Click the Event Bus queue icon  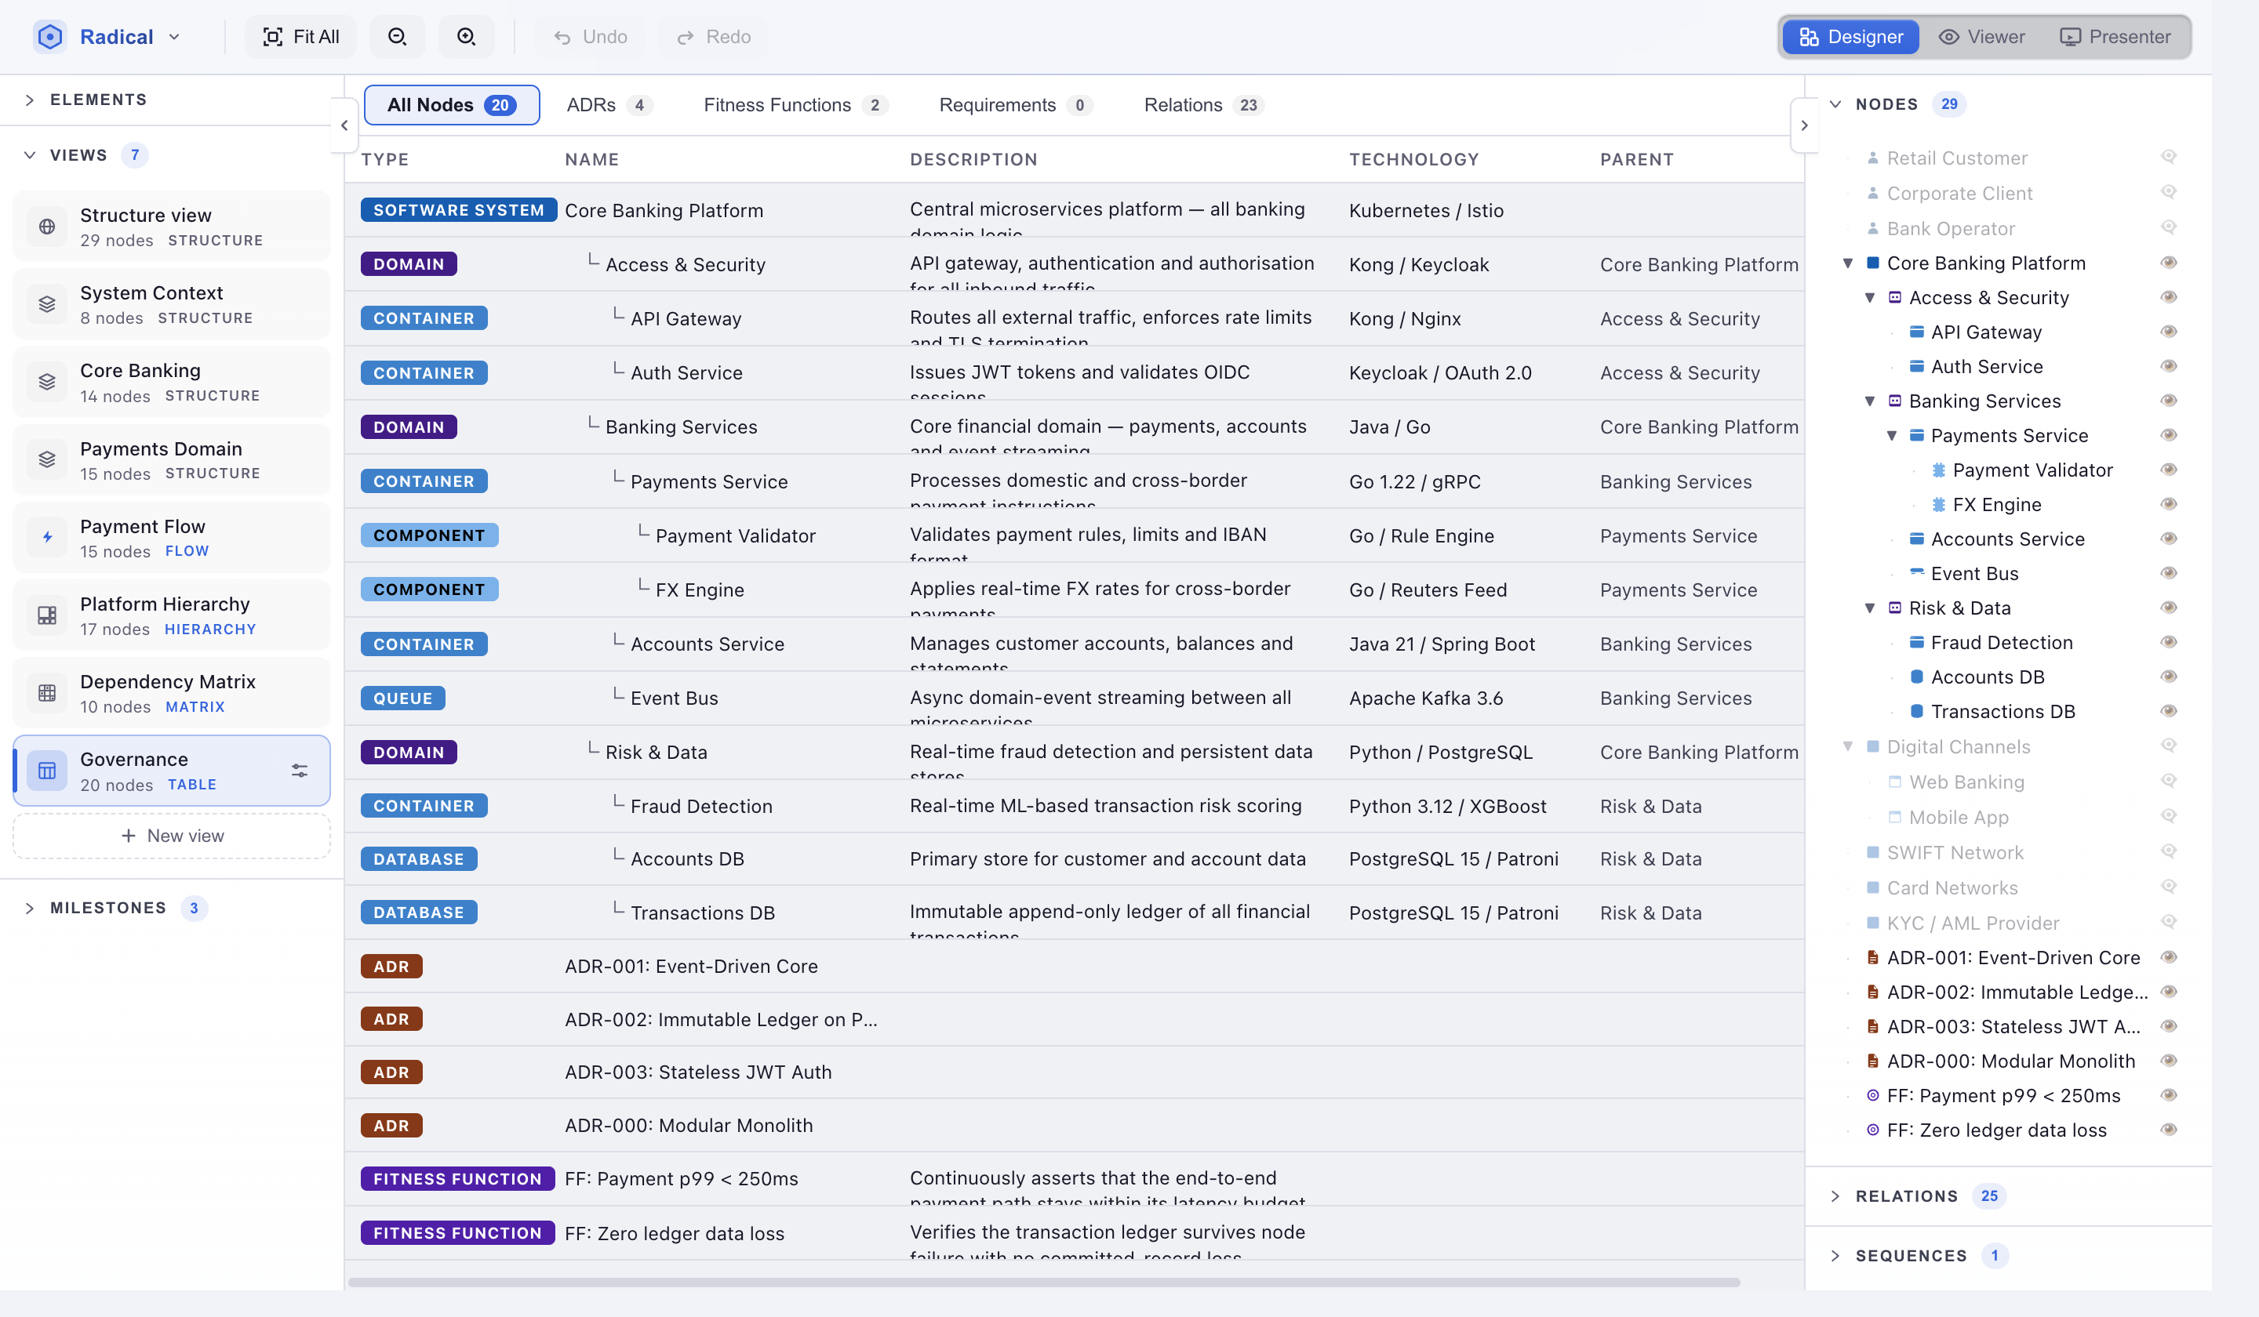[1916, 571]
